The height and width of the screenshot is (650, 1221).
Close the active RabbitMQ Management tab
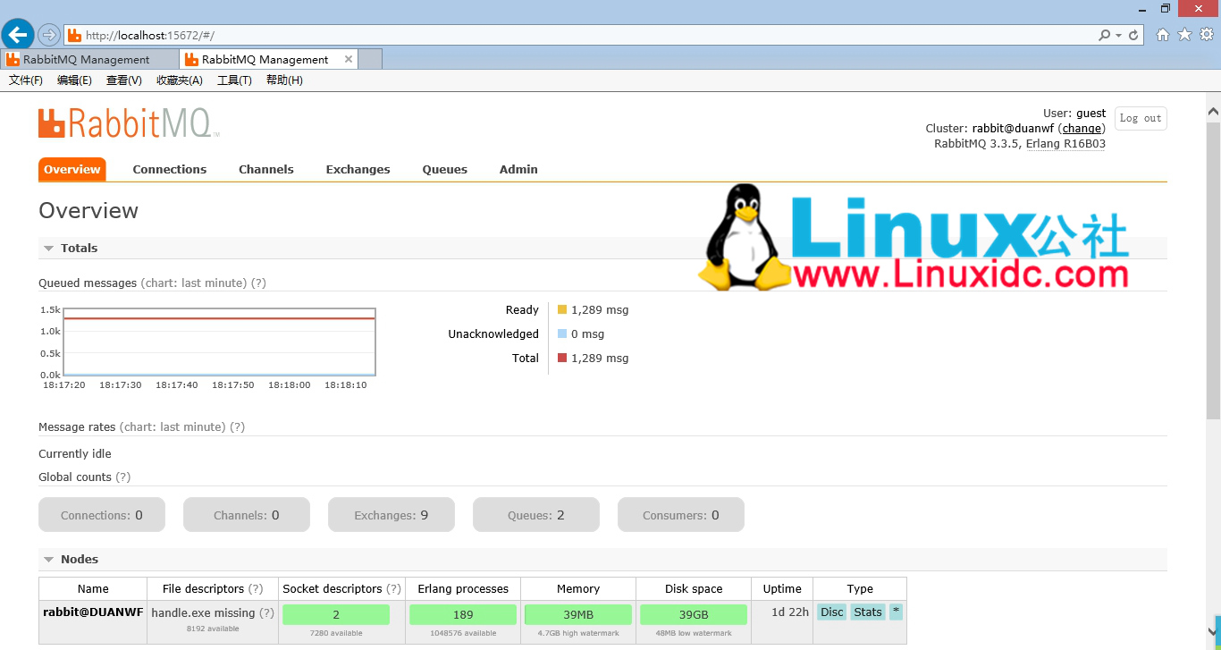tap(349, 59)
